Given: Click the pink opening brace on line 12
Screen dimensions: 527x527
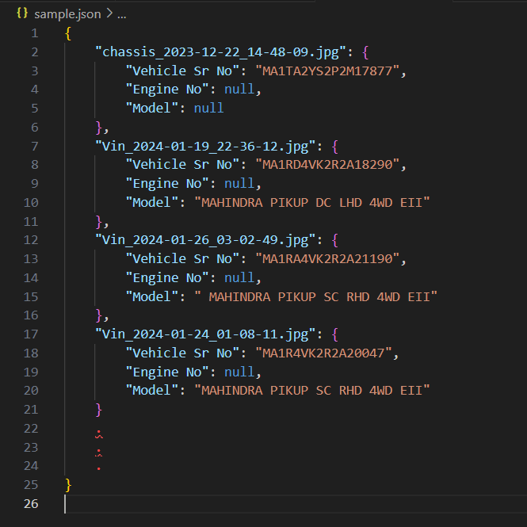Looking at the screenshot, I should (x=334, y=240).
